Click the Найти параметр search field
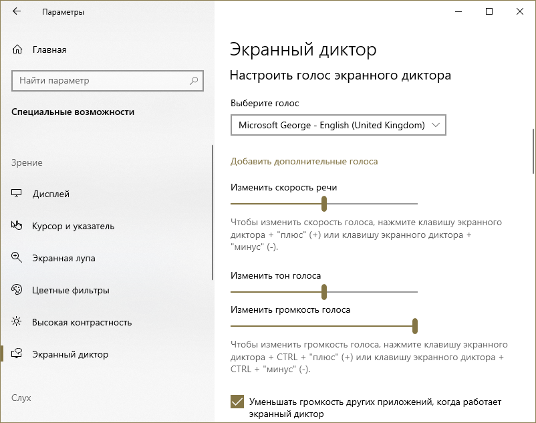The height and width of the screenshot is (423, 536). (x=100, y=81)
